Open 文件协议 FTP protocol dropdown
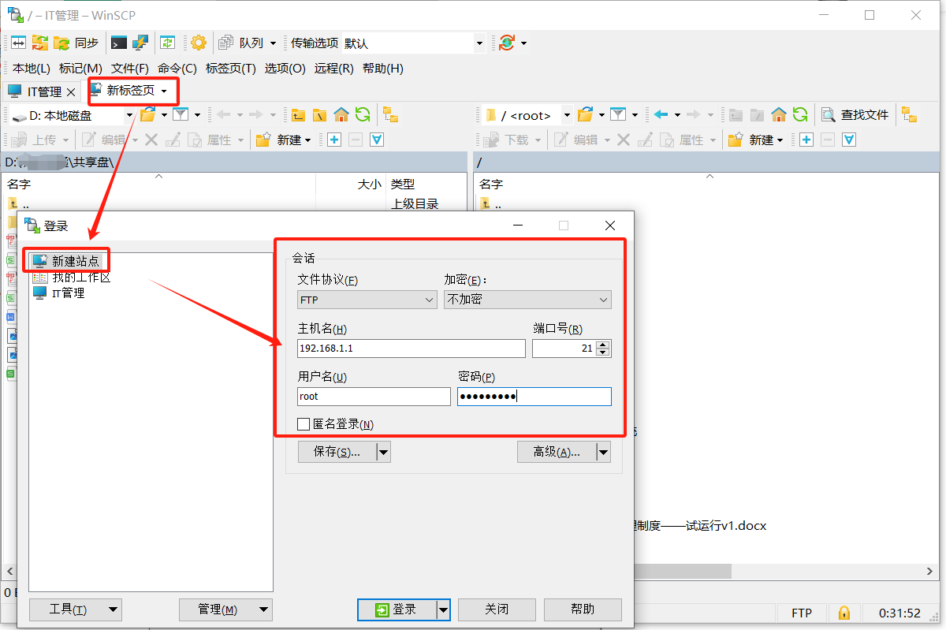This screenshot has height=630, width=946. pos(367,300)
